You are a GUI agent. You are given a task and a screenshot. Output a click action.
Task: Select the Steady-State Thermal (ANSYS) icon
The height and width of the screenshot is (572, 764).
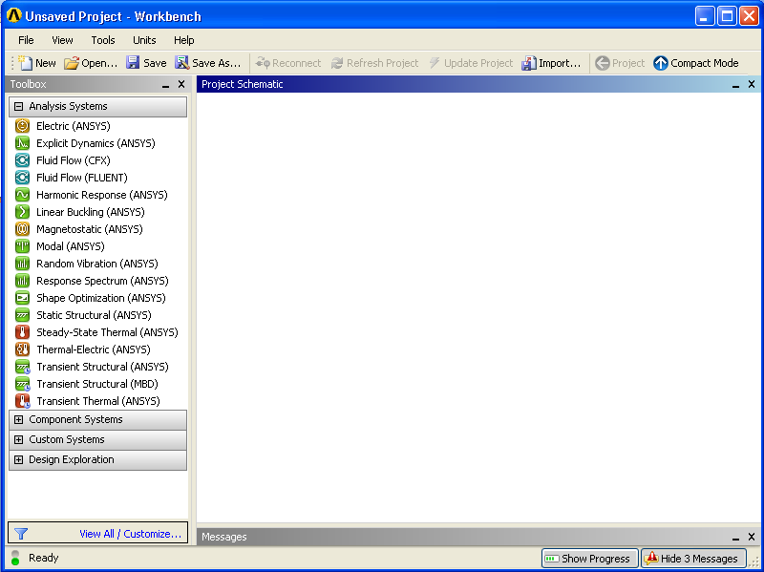tap(22, 332)
